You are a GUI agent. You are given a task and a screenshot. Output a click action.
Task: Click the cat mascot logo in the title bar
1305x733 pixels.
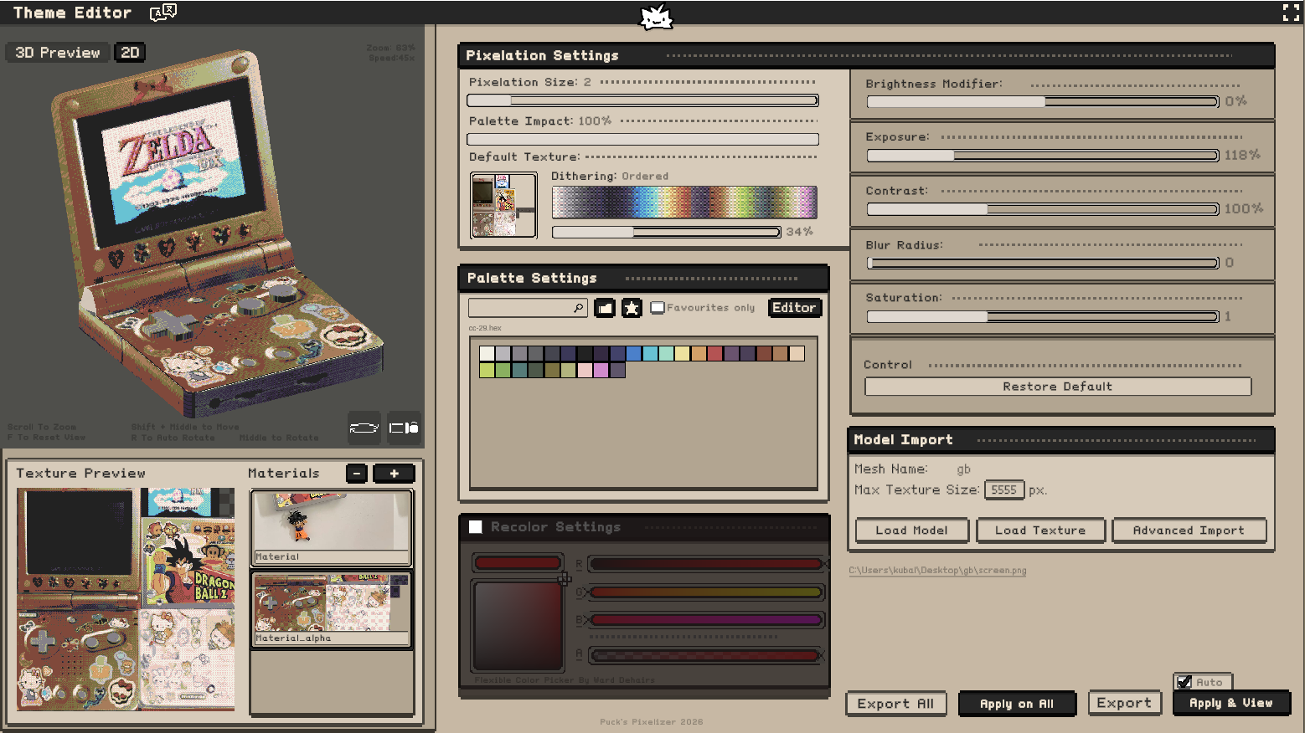point(656,17)
